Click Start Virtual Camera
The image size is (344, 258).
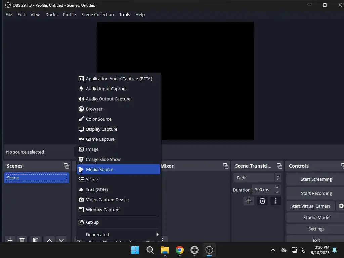(311, 206)
